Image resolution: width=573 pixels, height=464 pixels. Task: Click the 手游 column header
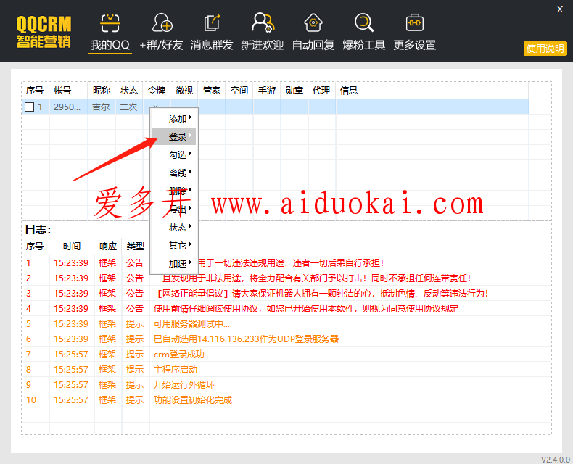point(266,90)
